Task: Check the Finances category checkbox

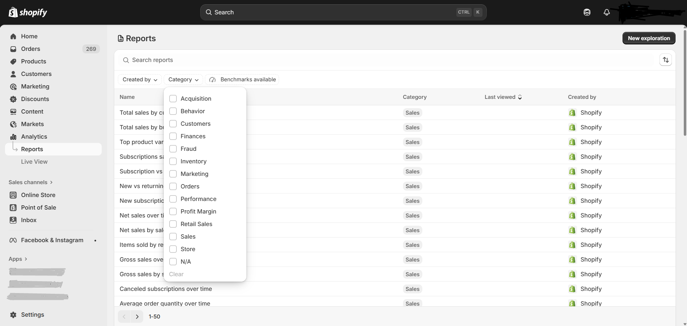Action: point(173,136)
